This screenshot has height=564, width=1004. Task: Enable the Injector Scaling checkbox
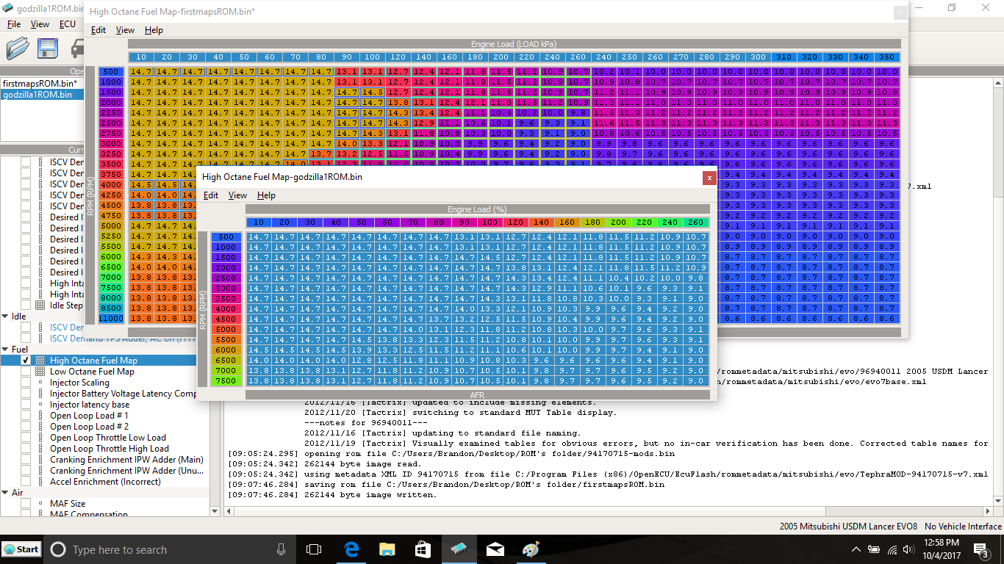(x=26, y=383)
